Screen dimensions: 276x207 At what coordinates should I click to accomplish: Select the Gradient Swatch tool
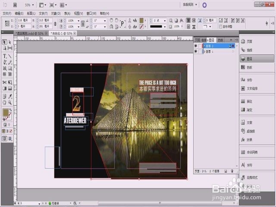click(5, 88)
